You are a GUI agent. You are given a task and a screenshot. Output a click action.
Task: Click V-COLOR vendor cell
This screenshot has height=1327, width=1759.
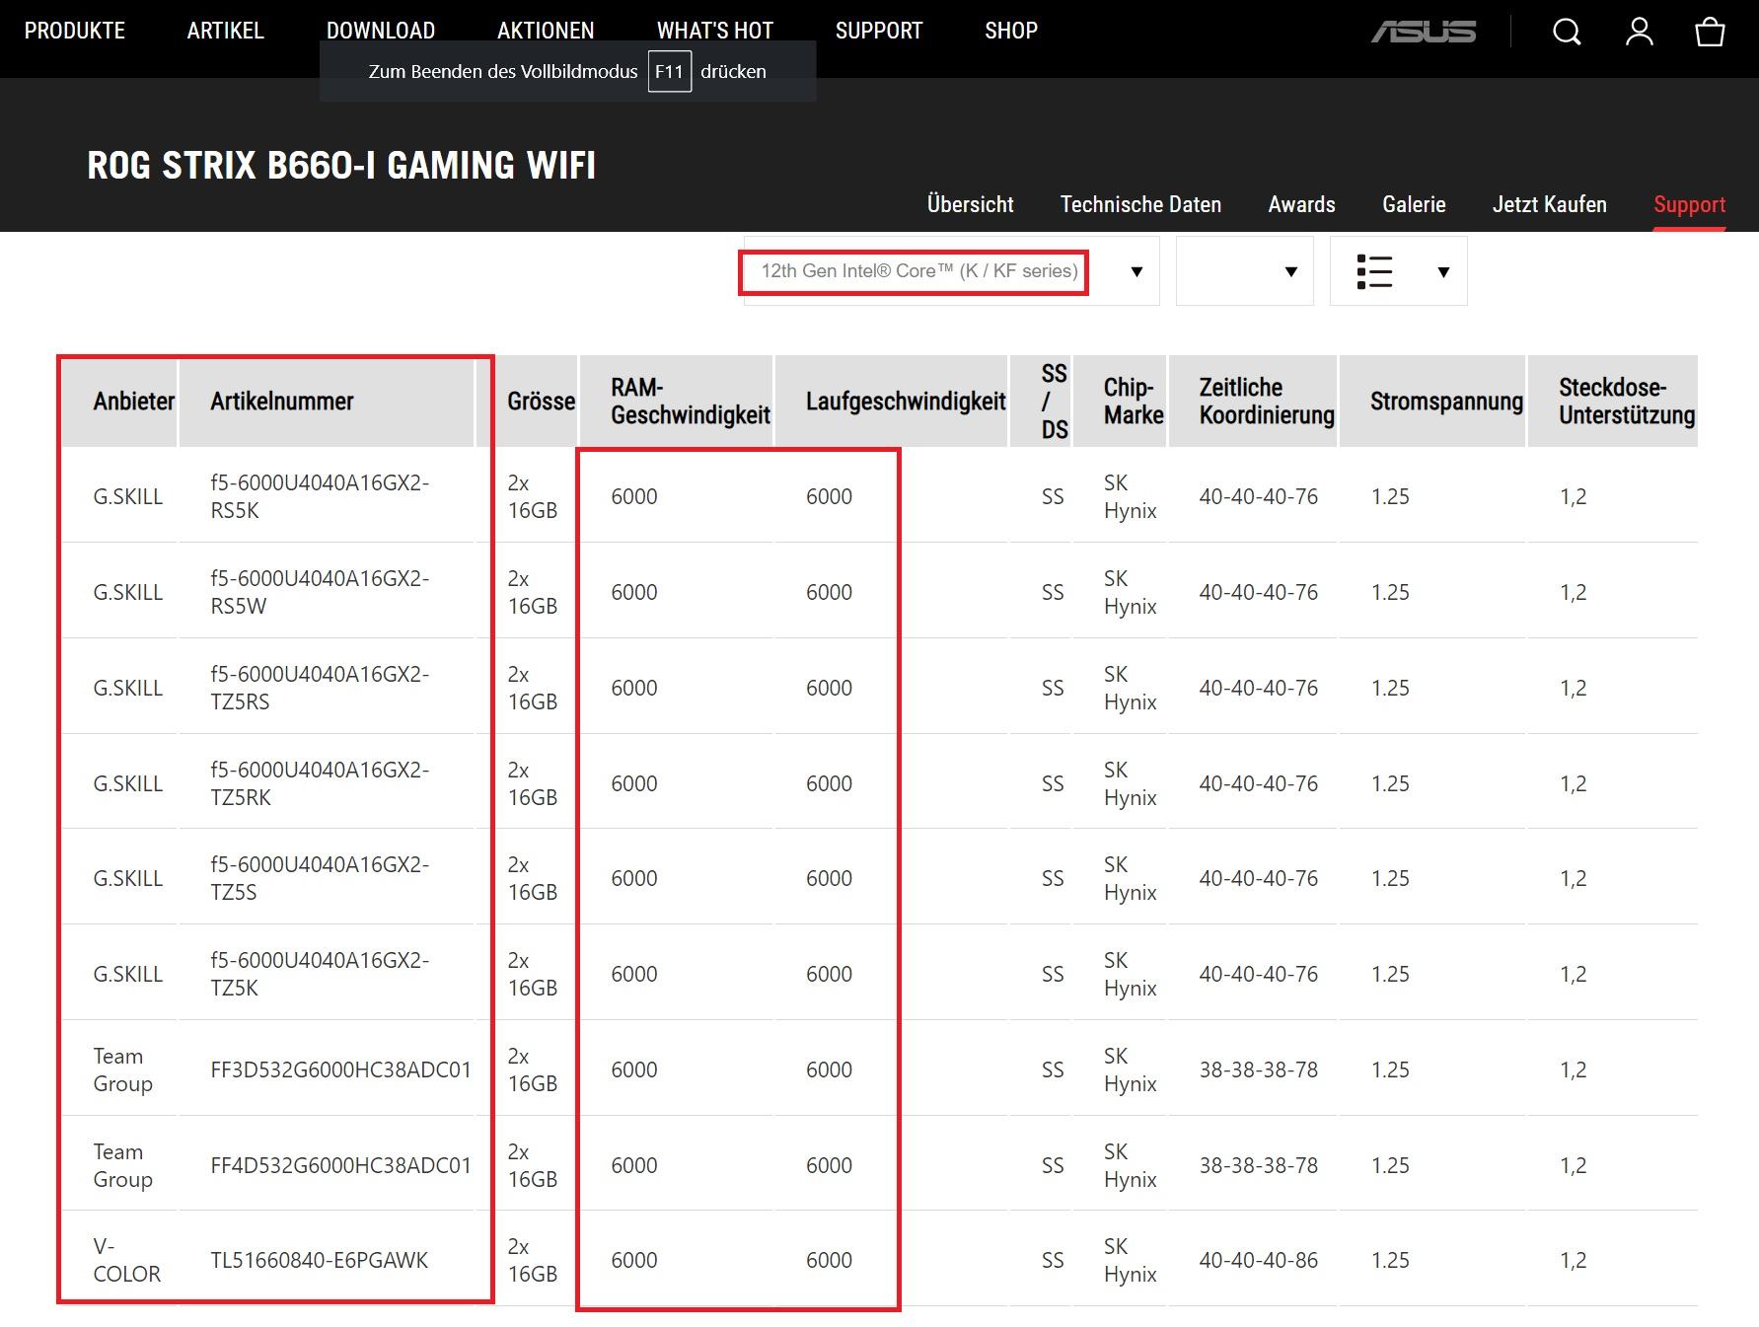click(126, 1260)
